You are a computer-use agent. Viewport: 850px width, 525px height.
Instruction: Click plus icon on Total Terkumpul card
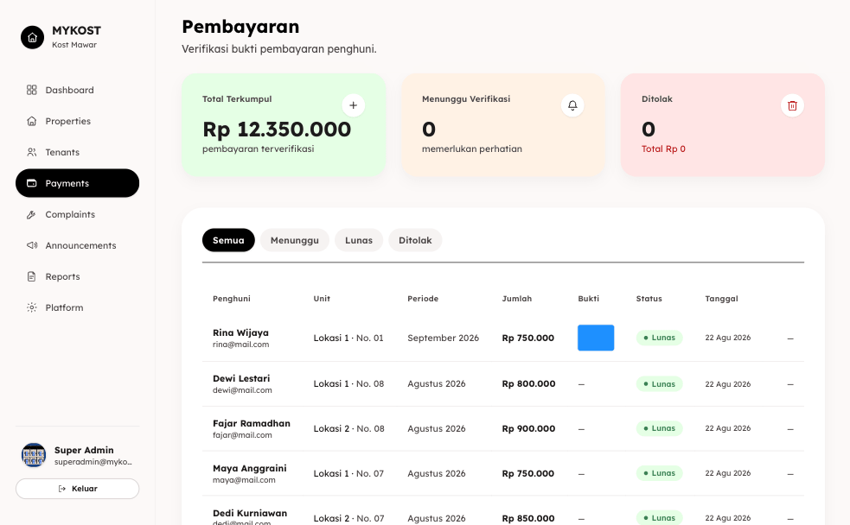pos(354,105)
